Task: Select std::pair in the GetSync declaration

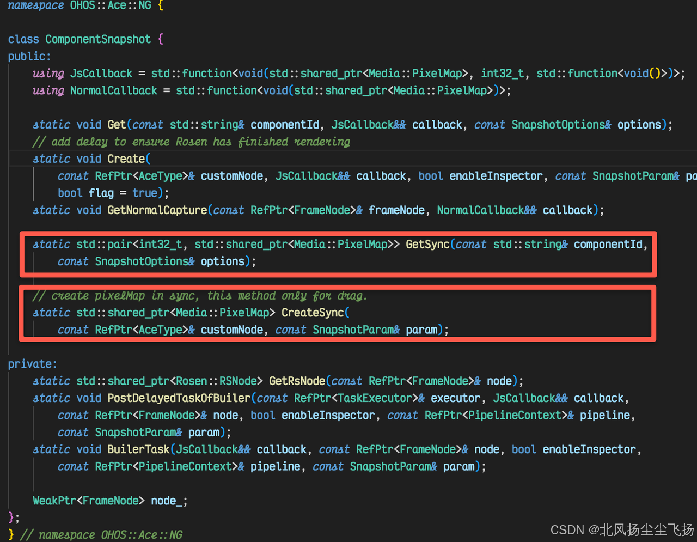Action: [105, 244]
